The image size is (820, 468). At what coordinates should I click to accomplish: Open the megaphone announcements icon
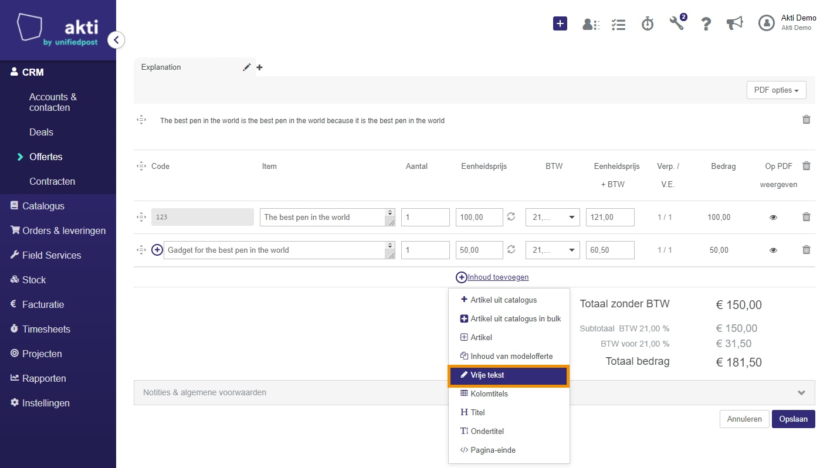[734, 23]
